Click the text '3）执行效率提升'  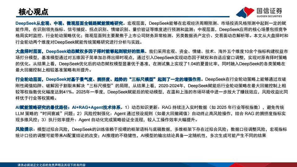point(58,120)
